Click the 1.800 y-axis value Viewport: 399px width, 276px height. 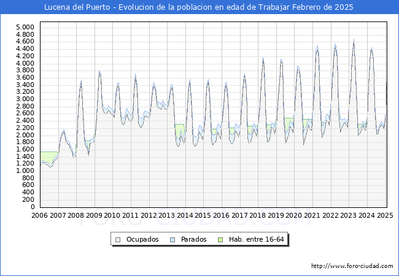click(x=25, y=142)
